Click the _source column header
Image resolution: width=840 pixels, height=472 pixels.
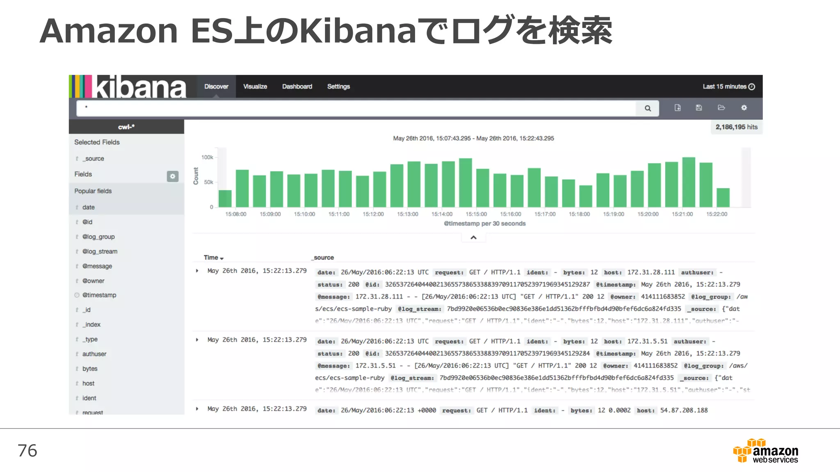(323, 257)
